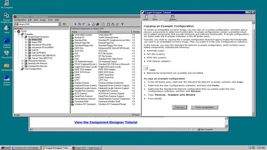Click the Task completed button
This screenshot has height=150, width=267.
(204, 107)
